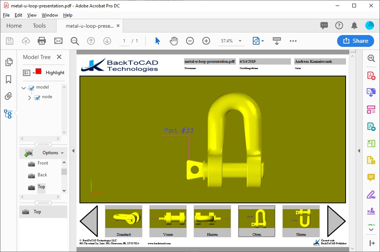Open the Help menu
Screen dimensions: 380x252
coord(68,15)
